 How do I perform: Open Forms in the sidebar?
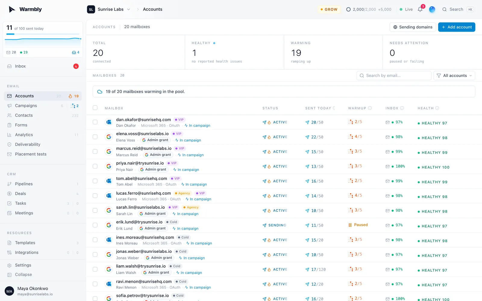pos(42,125)
